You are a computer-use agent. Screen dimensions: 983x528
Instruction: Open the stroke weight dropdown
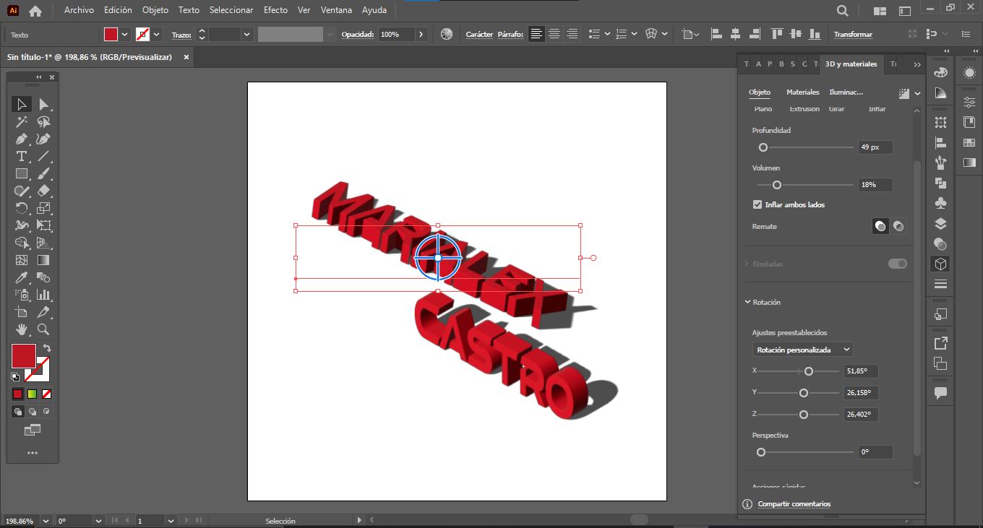coord(247,34)
